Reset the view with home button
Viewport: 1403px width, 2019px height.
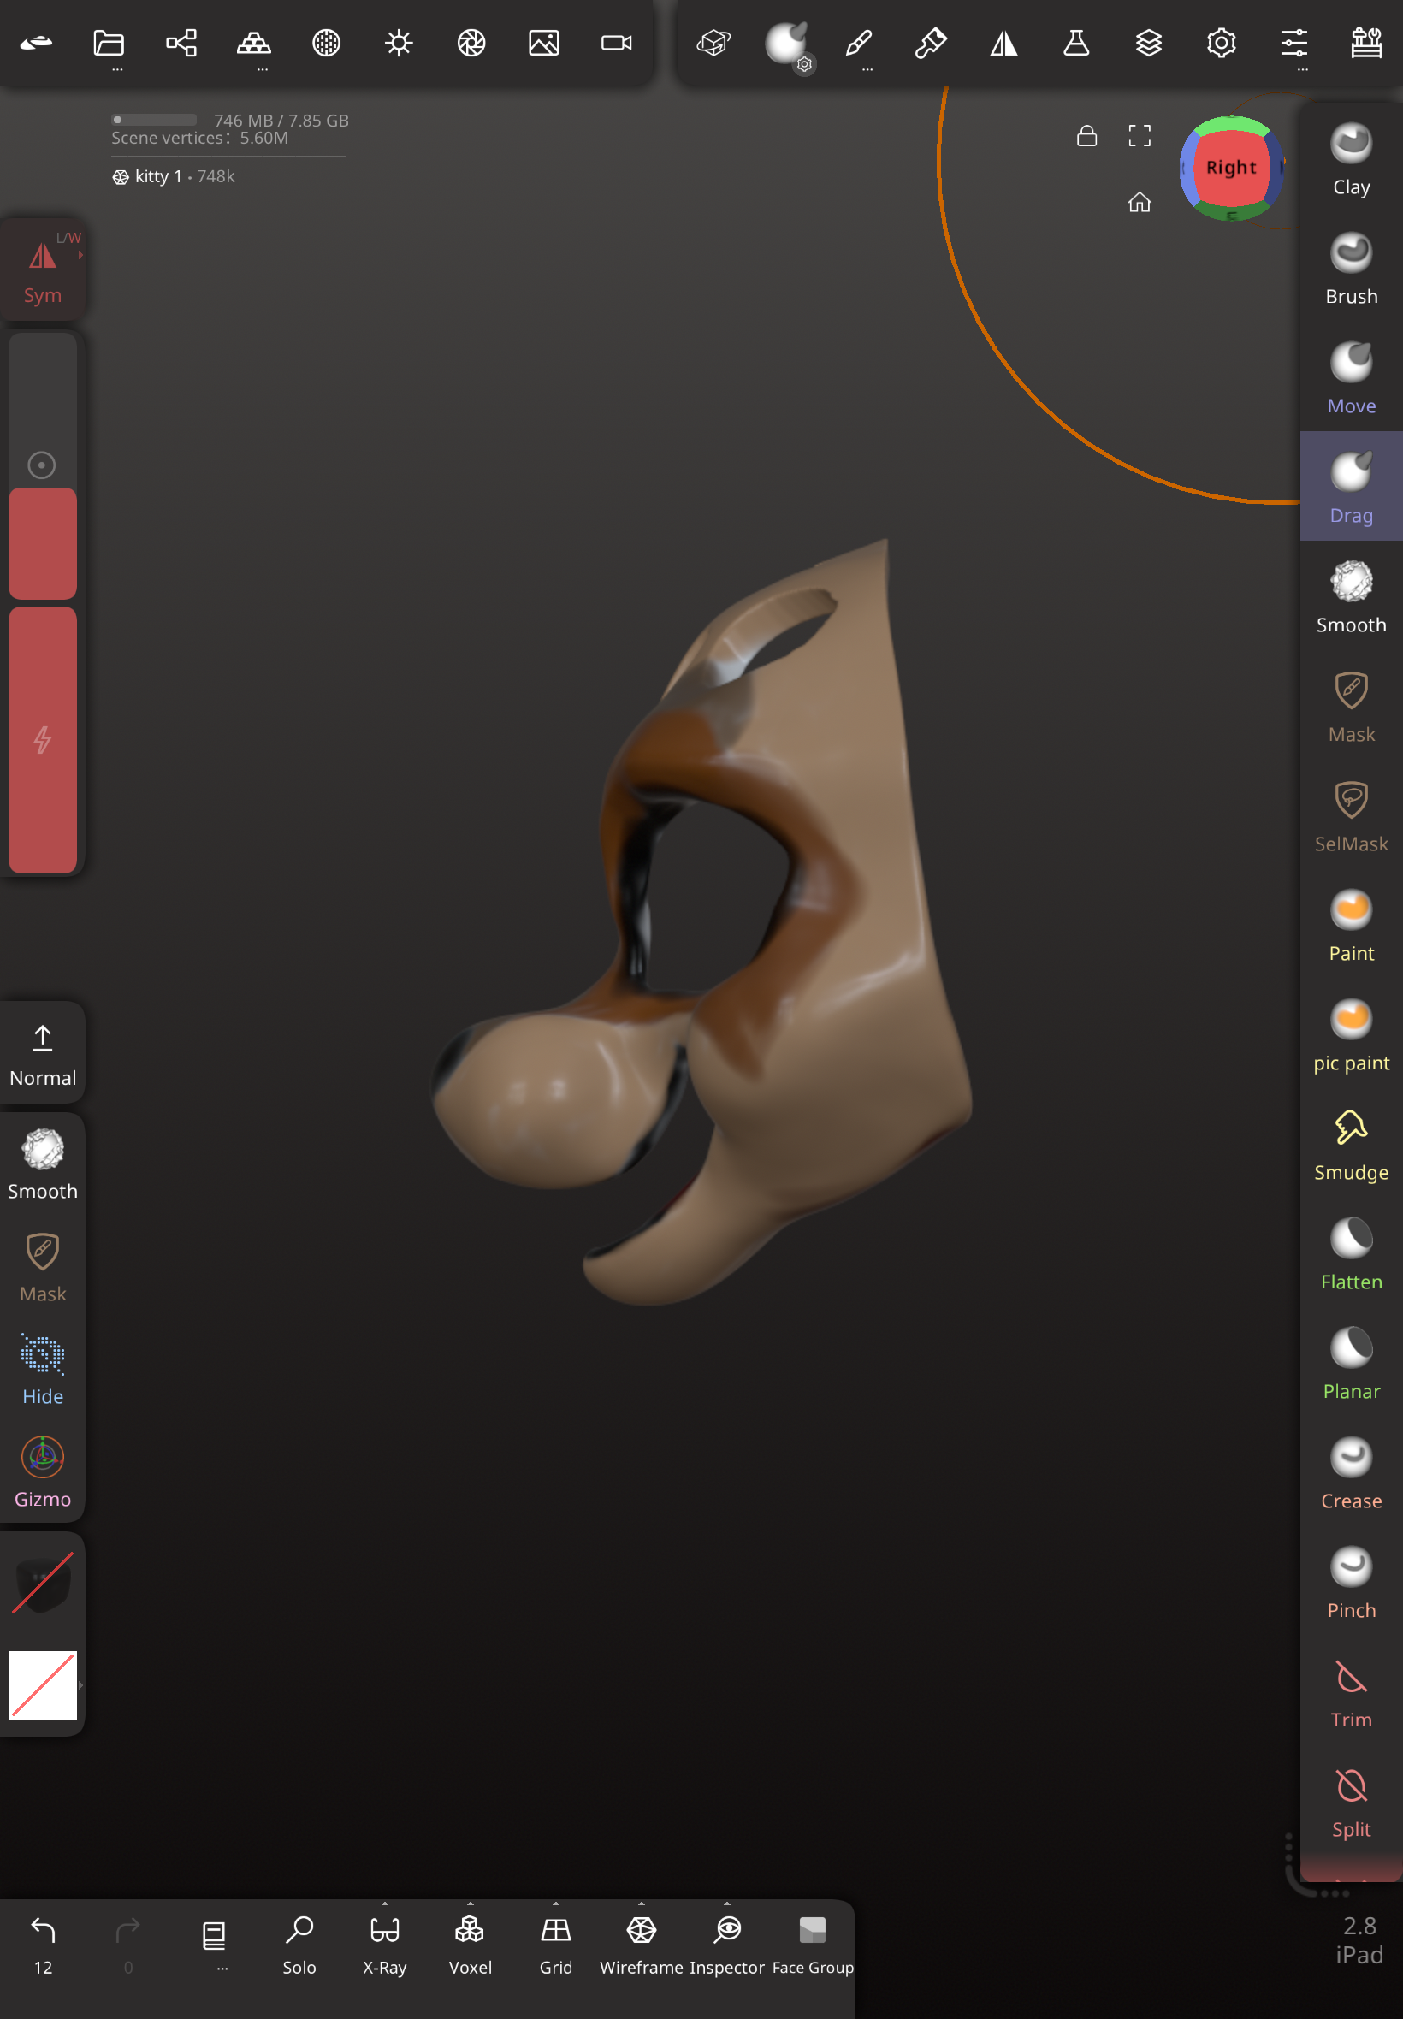tap(1140, 203)
